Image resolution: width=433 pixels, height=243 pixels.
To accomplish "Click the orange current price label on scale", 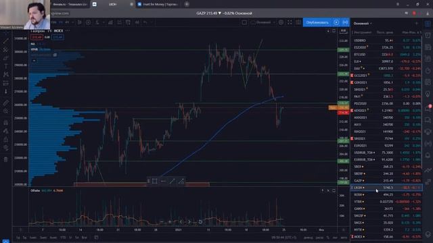I will pyautogui.click(x=339, y=108).
